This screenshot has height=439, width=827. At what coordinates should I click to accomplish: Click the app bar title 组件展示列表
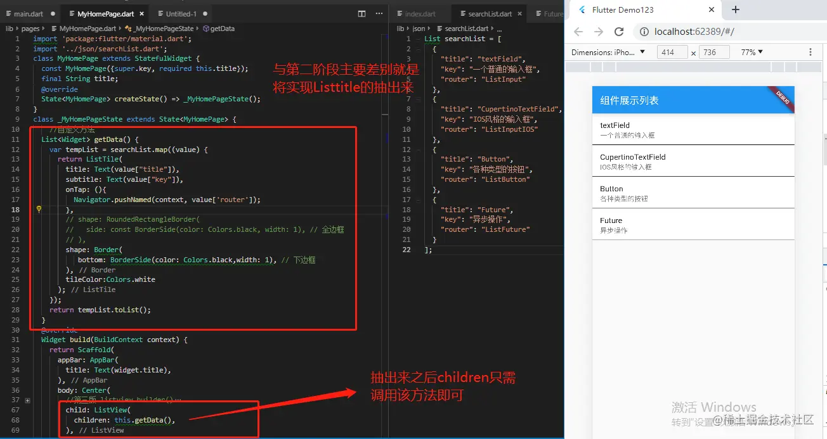click(629, 100)
